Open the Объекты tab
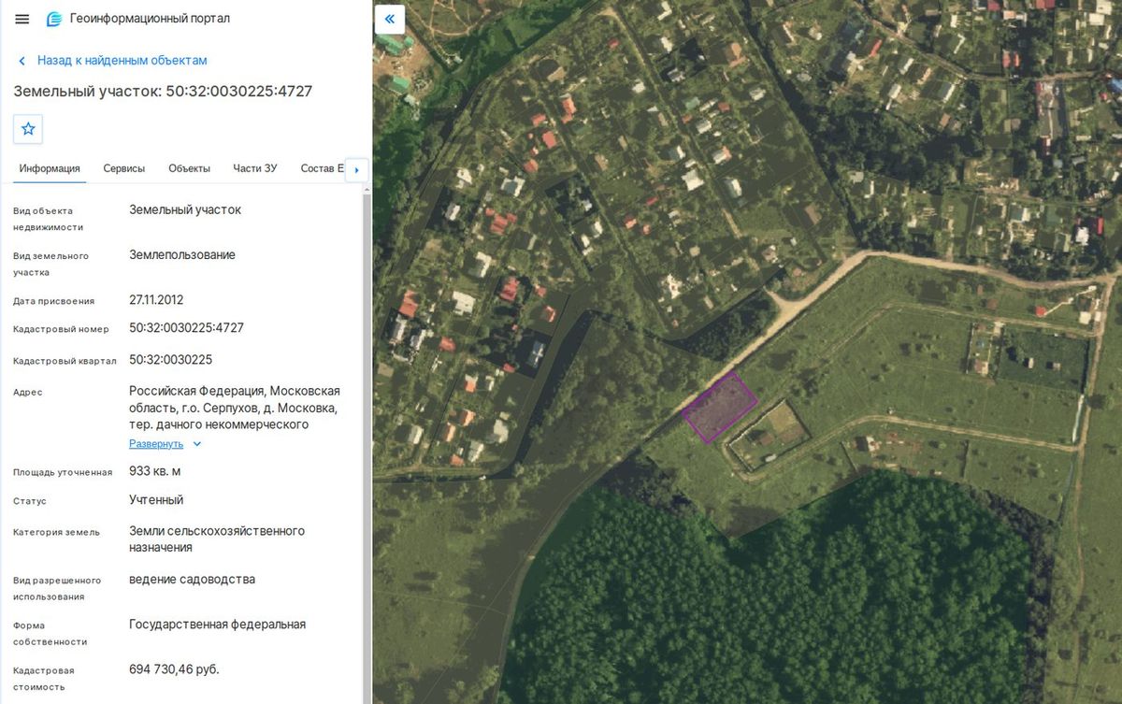The height and width of the screenshot is (704, 1122). [x=189, y=168]
